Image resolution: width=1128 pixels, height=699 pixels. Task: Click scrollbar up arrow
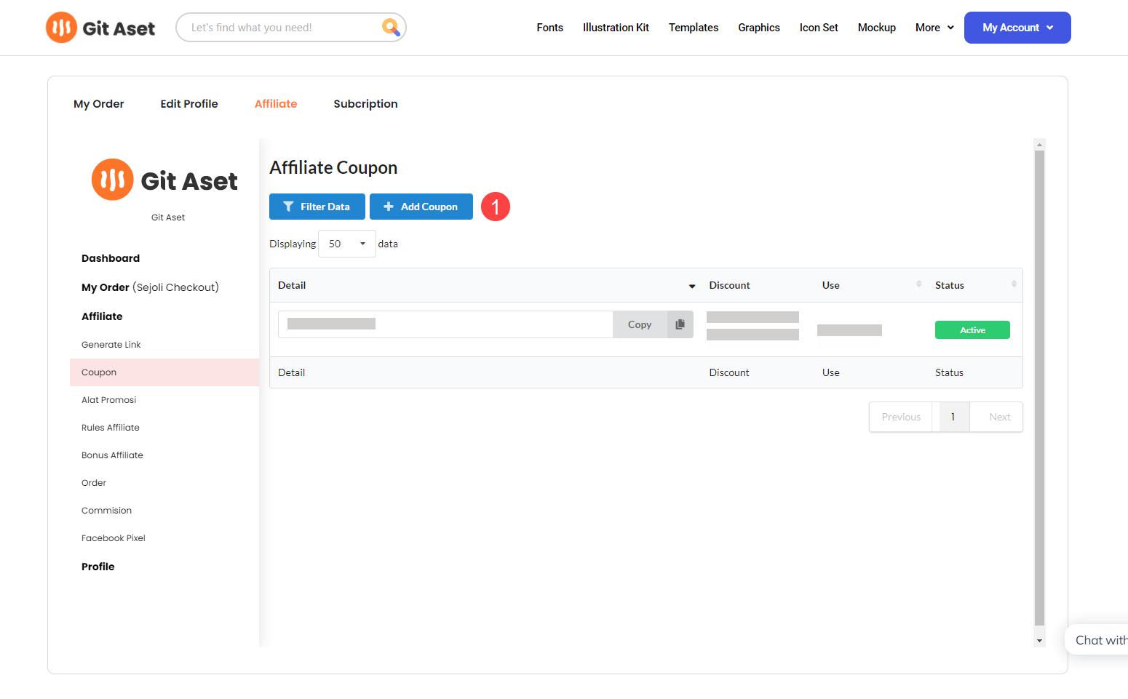click(1039, 145)
